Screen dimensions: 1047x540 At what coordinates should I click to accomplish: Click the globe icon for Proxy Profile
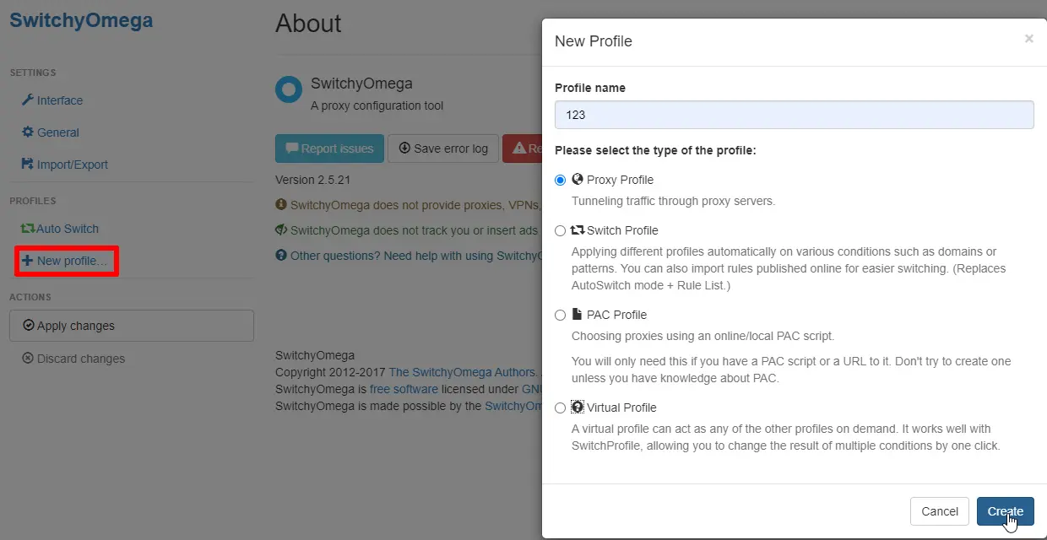pyautogui.click(x=578, y=179)
